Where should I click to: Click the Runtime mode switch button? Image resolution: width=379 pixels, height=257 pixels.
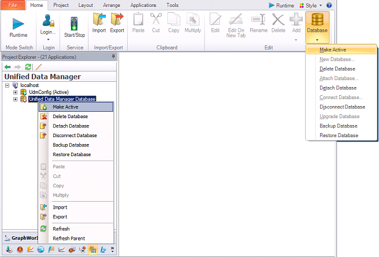click(x=18, y=27)
